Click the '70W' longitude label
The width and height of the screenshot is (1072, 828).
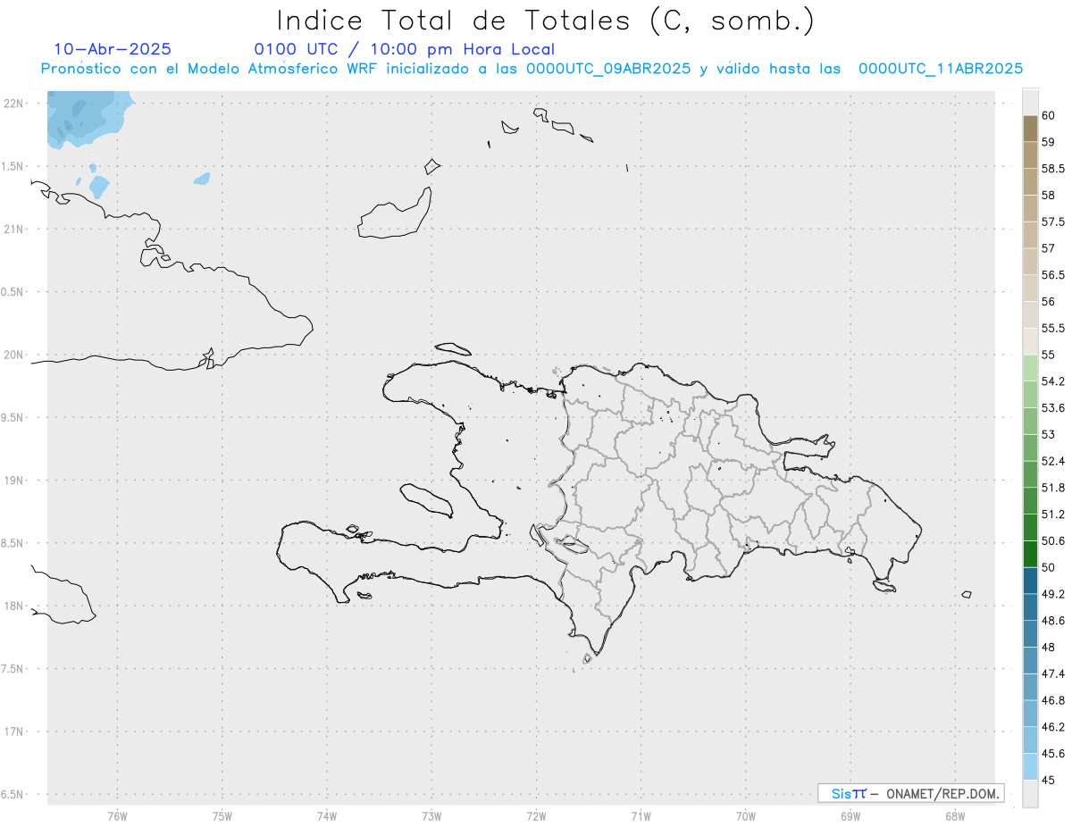click(x=746, y=815)
